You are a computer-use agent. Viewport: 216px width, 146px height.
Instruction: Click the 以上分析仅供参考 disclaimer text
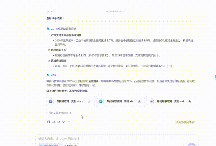pos(67,91)
